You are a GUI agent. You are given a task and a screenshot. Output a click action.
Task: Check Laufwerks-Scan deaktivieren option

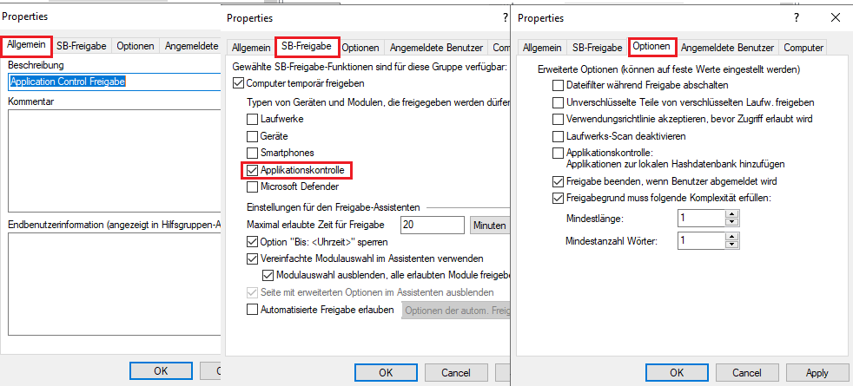(x=558, y=135)
